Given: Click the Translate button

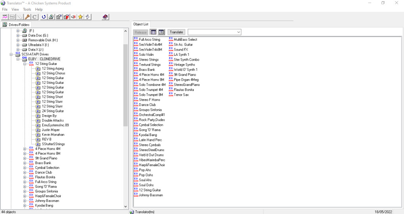Looking at the screenshot, I should coord(177,32).
